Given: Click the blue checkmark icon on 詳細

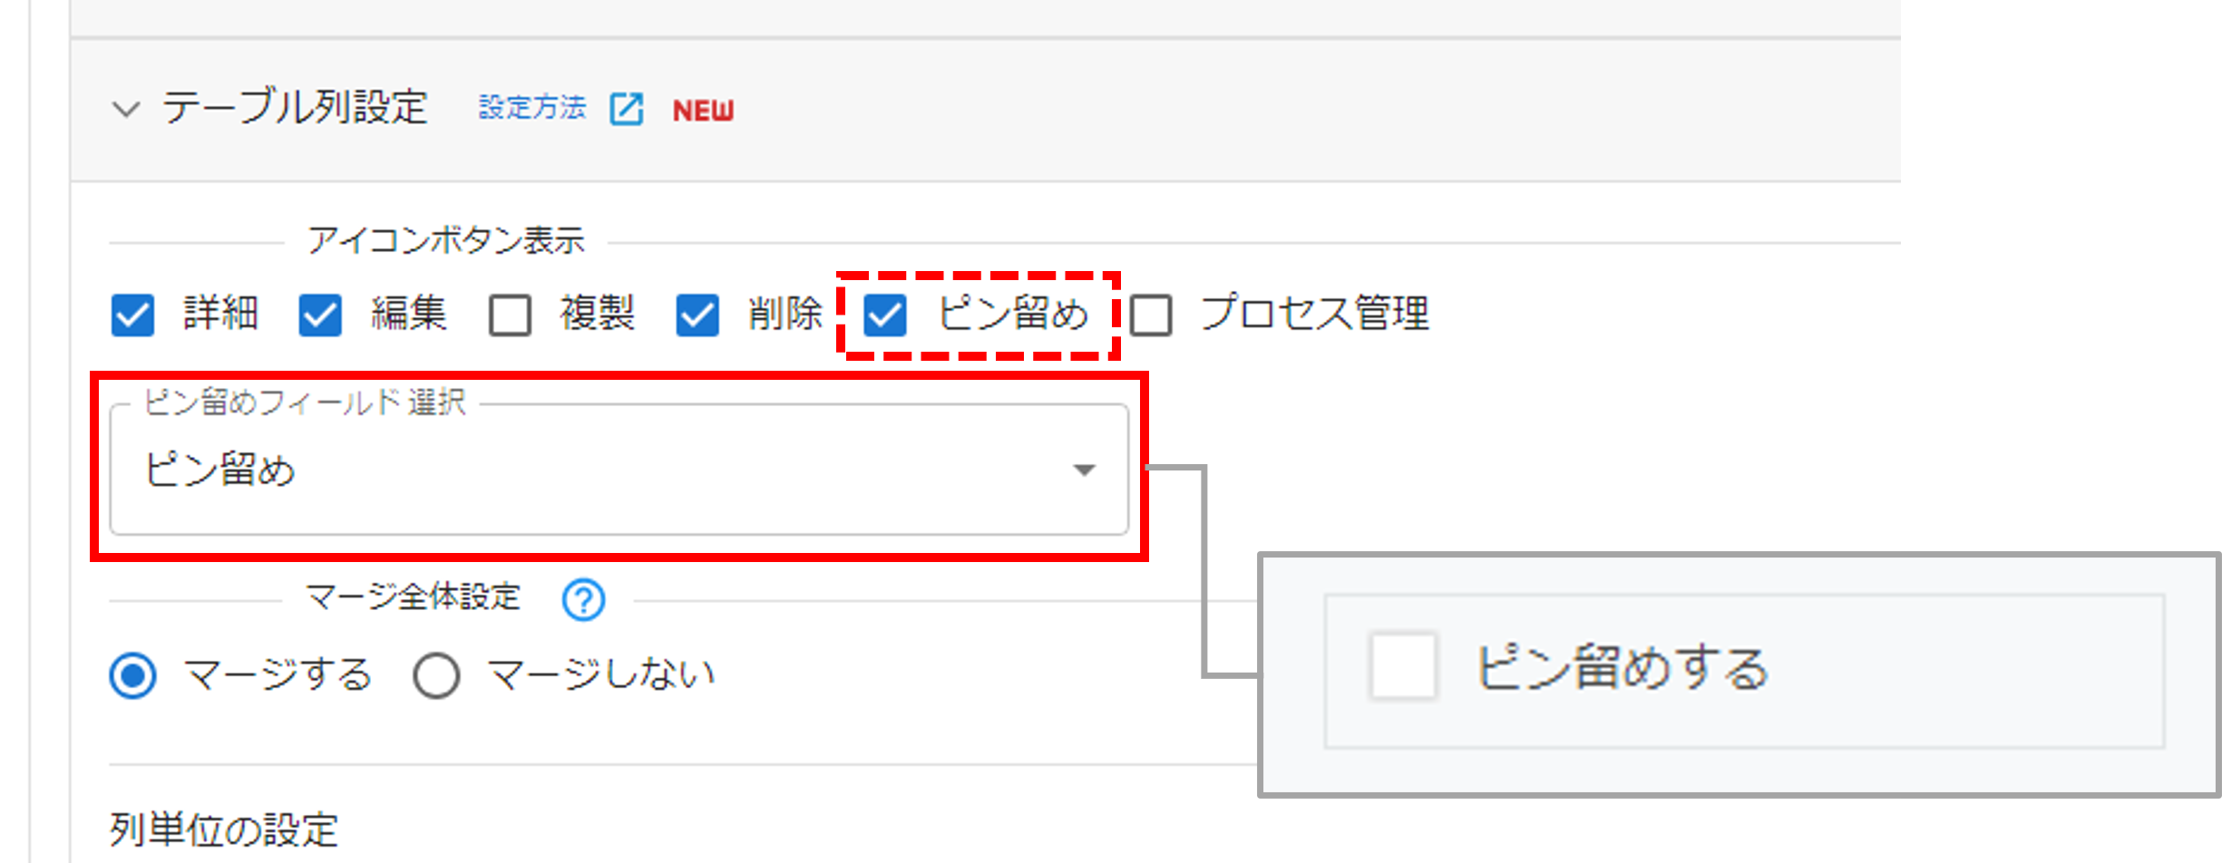Looking at the screenshot, I should coord(132,315).
